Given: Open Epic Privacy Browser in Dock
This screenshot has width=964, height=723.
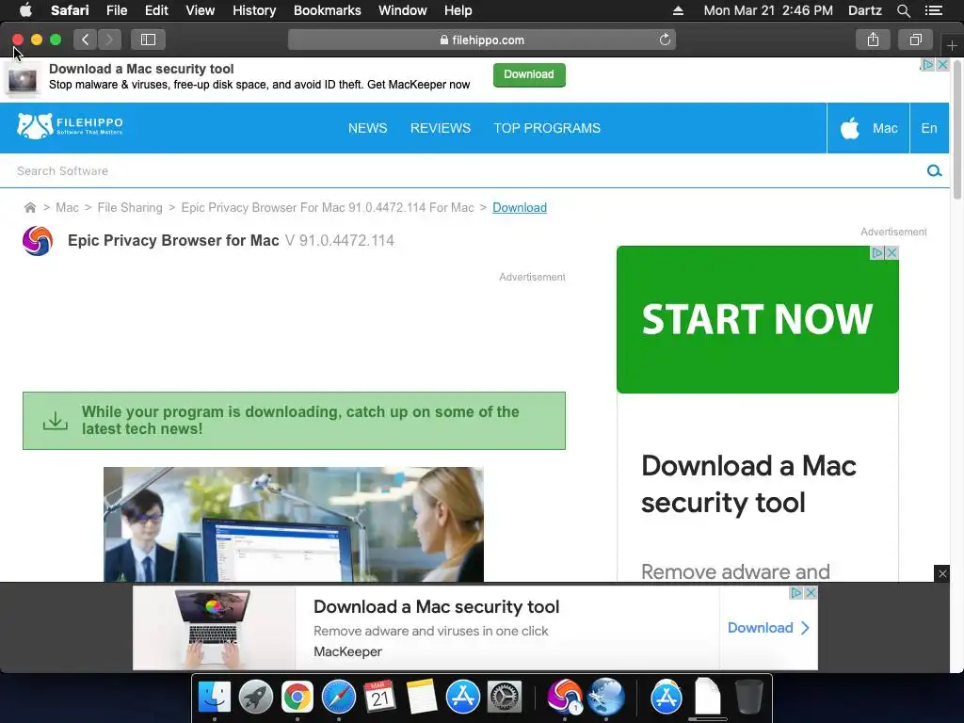Looking at the screenshot, I should click(x=564, y=698).
